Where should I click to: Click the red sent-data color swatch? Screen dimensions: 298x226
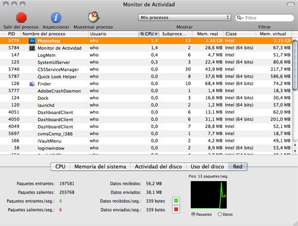tap(176, 209)
